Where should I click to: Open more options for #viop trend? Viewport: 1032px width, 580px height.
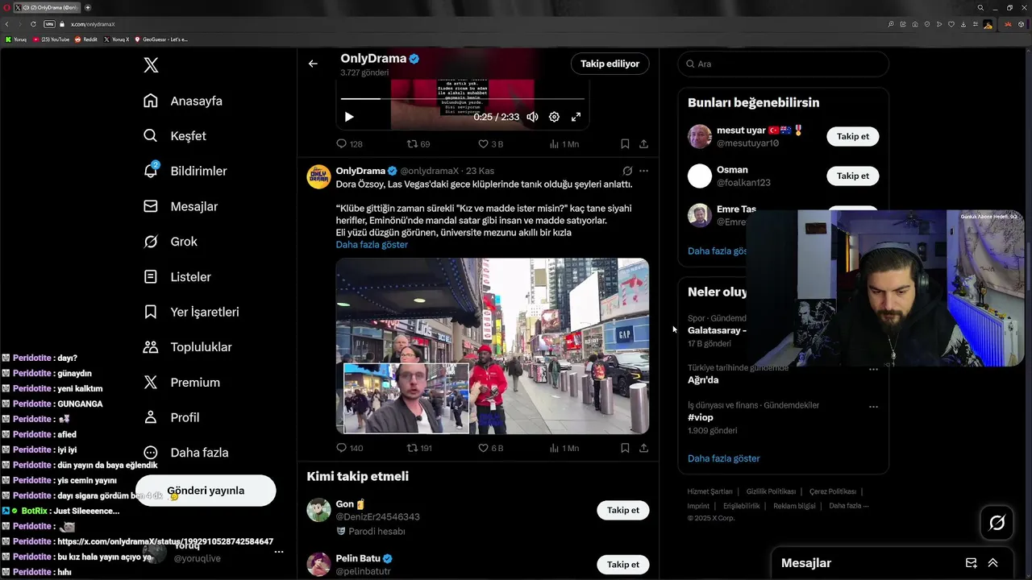click(x=873, y=407)
